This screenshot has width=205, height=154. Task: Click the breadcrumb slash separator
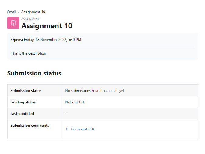[19, 12]
